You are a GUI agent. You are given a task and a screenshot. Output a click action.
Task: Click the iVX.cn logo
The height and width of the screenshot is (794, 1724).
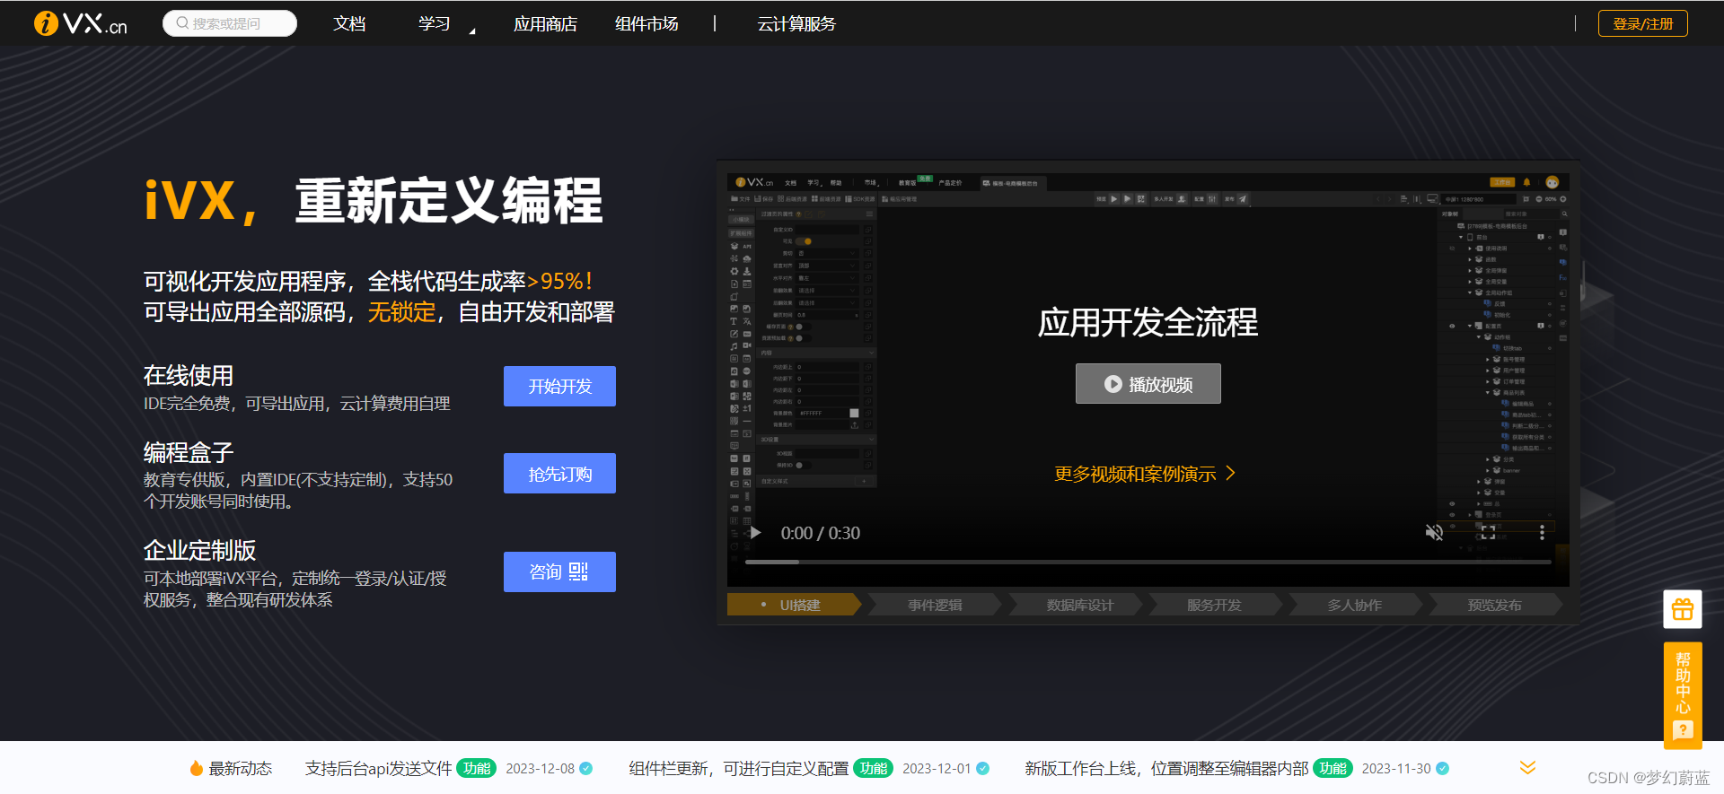tap(80, 23)
